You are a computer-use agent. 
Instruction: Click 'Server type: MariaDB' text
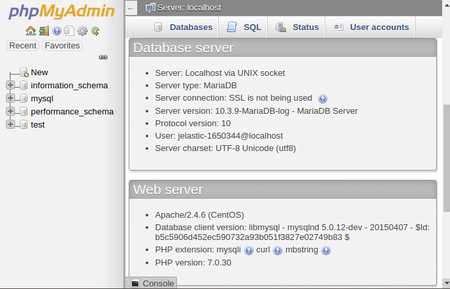(196, 86)
